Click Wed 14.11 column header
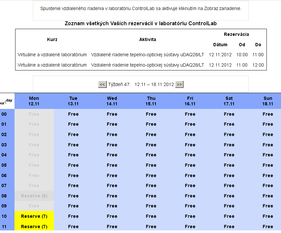Viewport: 281px width, 233px height. pos(112,101)
